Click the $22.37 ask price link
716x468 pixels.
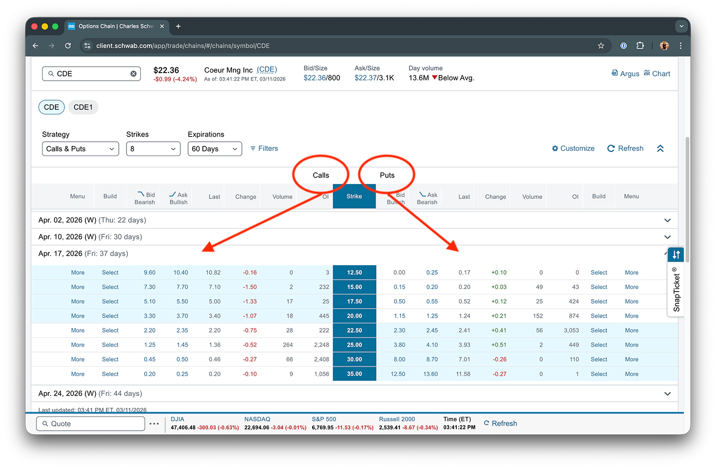coord(366,78)
